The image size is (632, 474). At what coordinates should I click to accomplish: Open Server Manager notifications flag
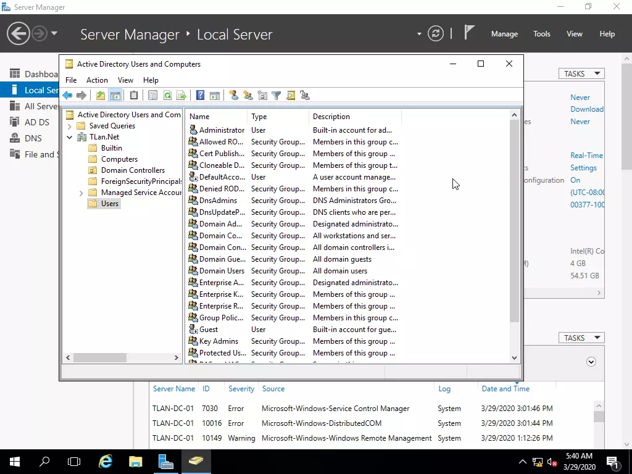(x=469, y=33)
